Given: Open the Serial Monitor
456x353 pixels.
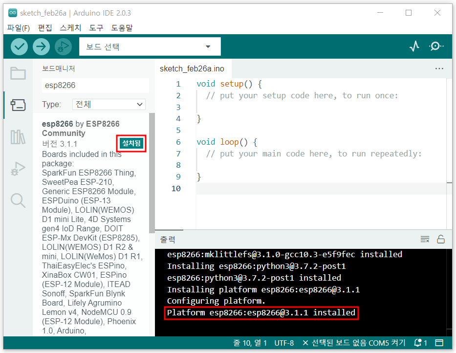Looking at the screenshot, I should click(436, 46).
